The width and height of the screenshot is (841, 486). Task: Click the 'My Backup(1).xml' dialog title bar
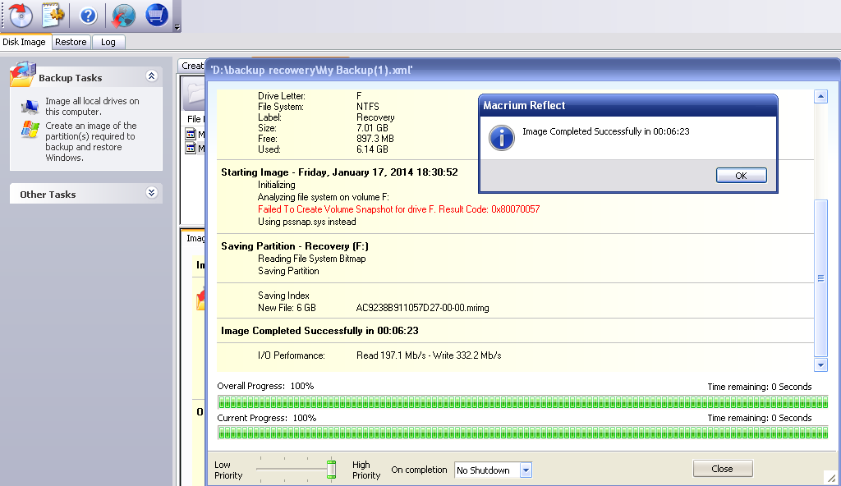point(523,71)
